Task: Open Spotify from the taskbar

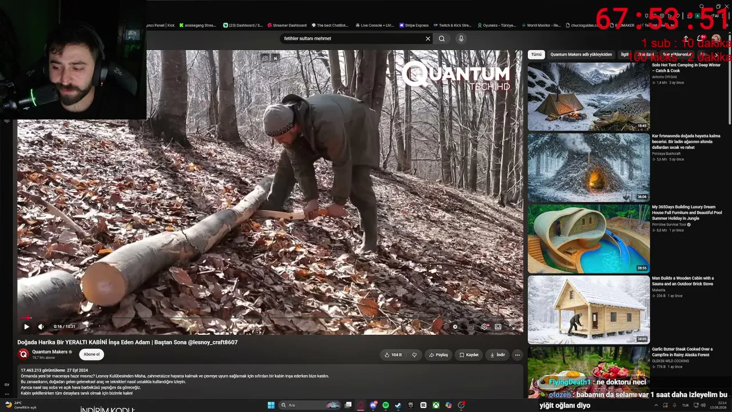Action: [385, 405]
